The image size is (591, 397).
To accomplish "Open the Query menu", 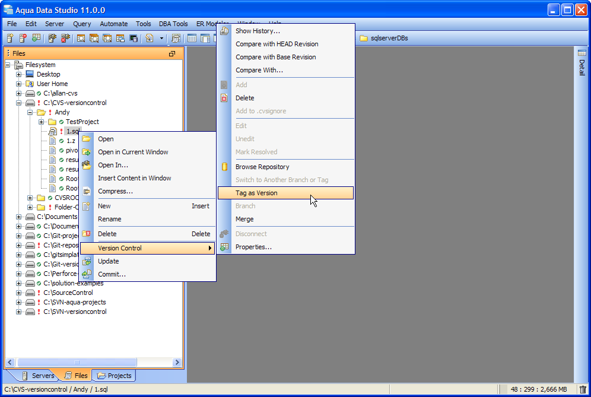I will point(82,24).
